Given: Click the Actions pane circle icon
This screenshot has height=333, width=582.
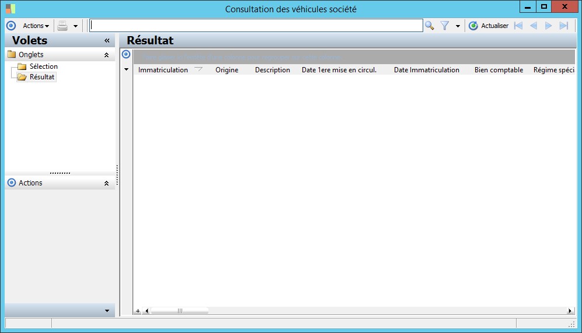Looking at the screenshot, I should 12,183.
